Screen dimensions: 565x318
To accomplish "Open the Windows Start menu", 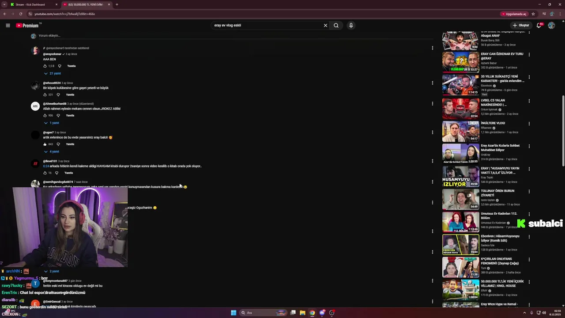I will pos(234,313).
